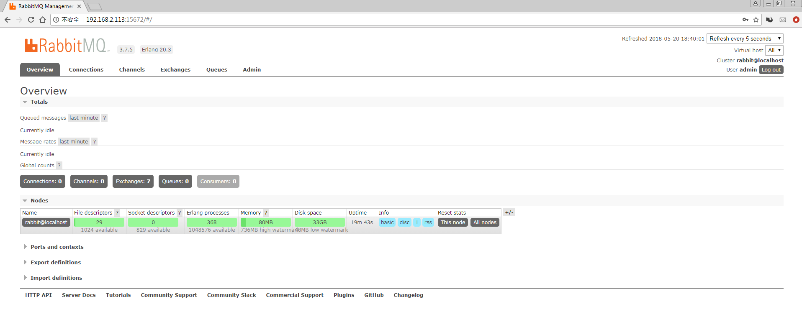802x335 pixels.
Task: Open the rabbit@localhost node link
Action: tap(46, 222)
